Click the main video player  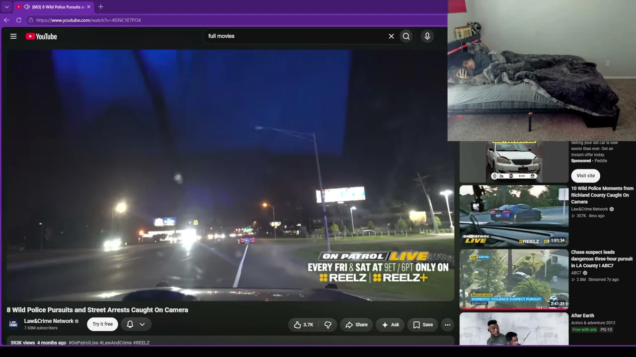click(230, 175)
